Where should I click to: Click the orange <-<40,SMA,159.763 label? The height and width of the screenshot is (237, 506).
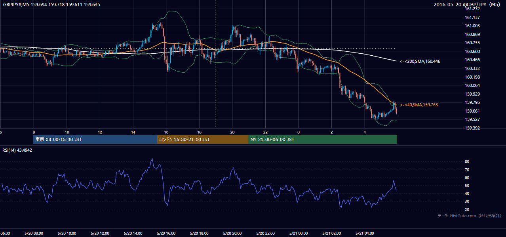tap(419, 105)
